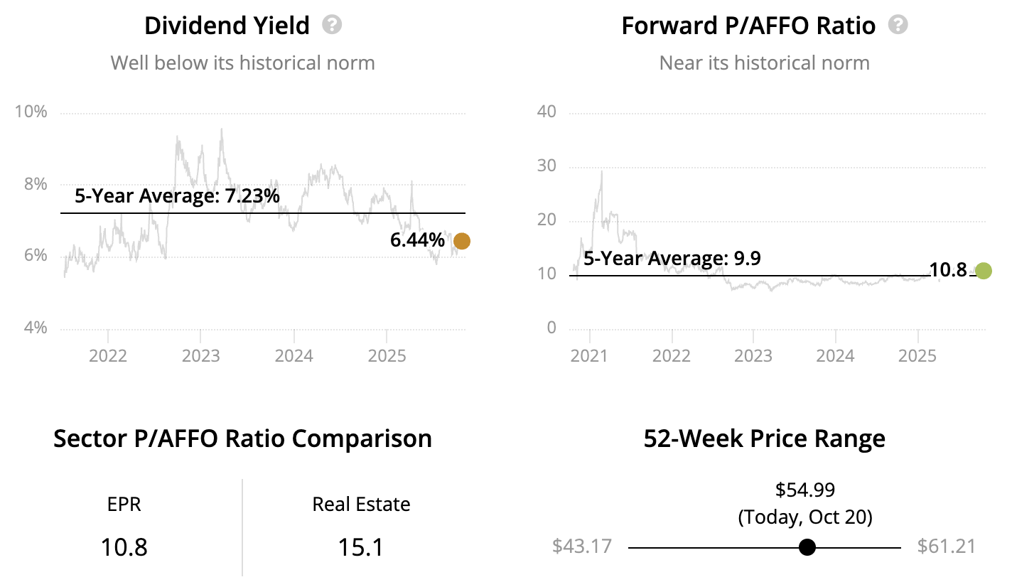
Task: Click the orange 6.44% current yield marker
Action: (462, 242)
